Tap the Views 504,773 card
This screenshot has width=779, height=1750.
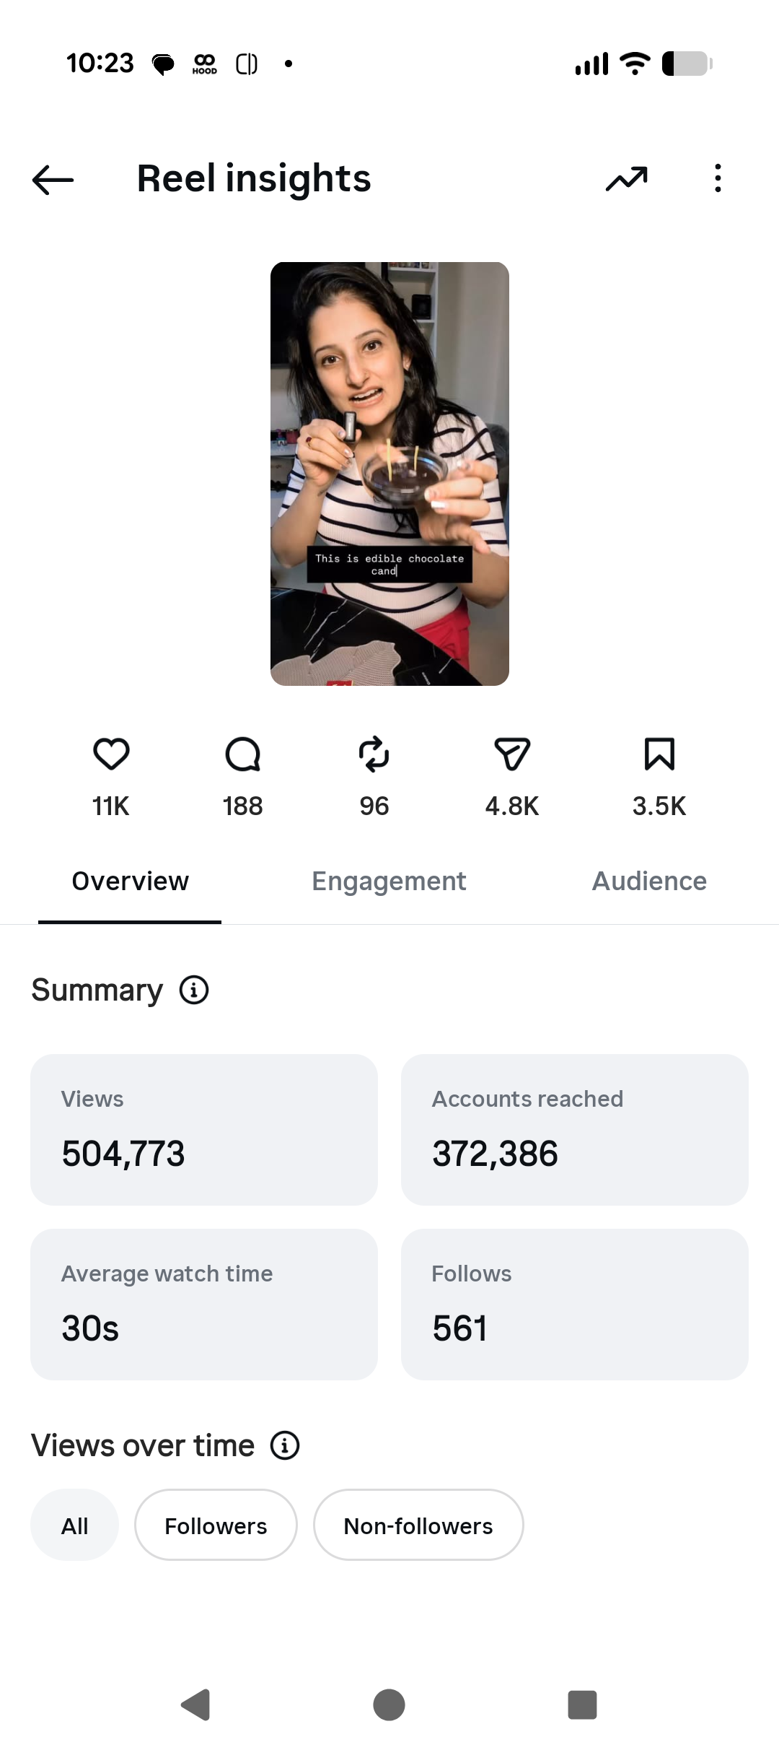(204, 1130)
